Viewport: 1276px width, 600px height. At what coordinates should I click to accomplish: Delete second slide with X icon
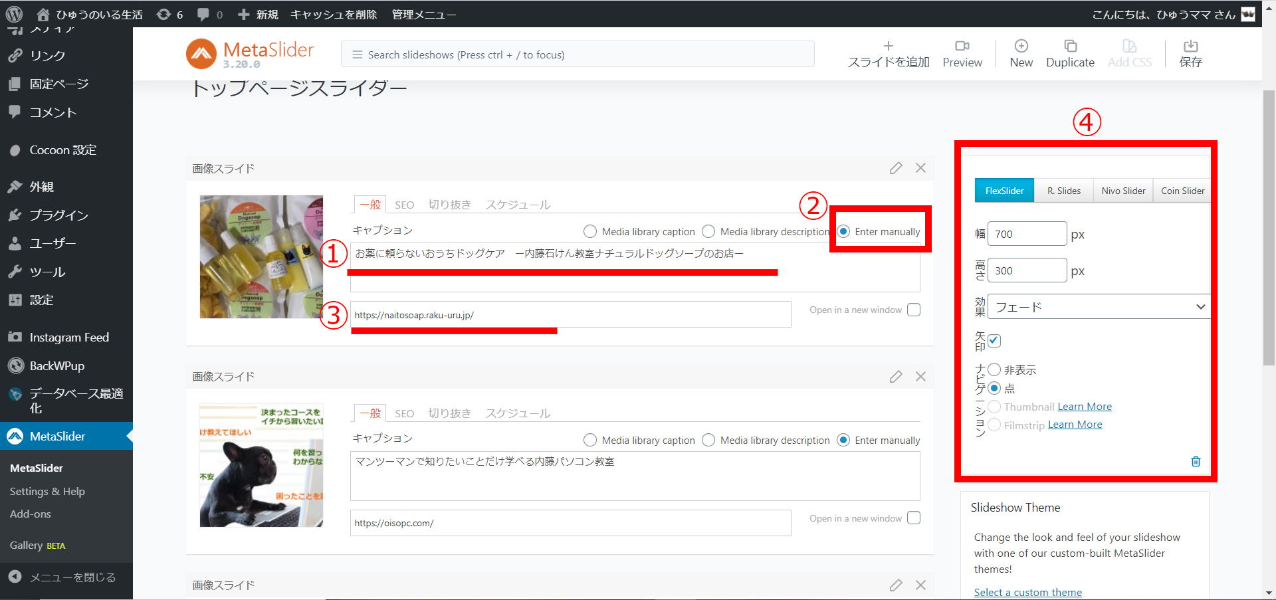920,377
